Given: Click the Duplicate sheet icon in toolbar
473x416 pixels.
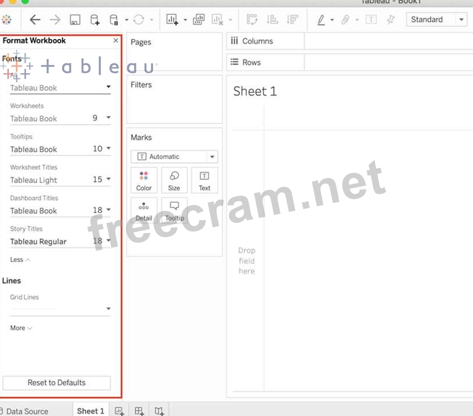Looking at the screenshot, I should [x=198, y=20].
